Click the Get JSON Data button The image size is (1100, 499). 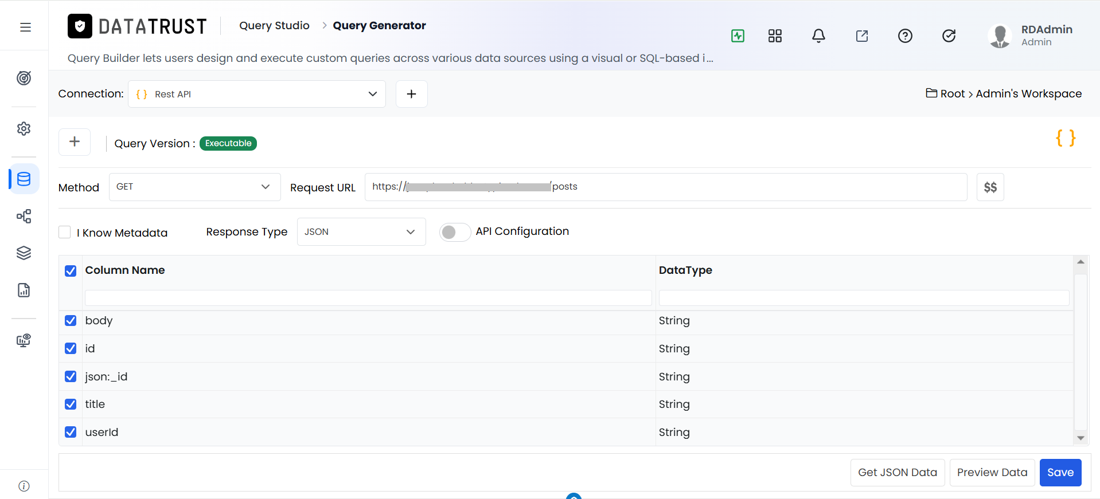pyautogui.click(x=898, y=473)
